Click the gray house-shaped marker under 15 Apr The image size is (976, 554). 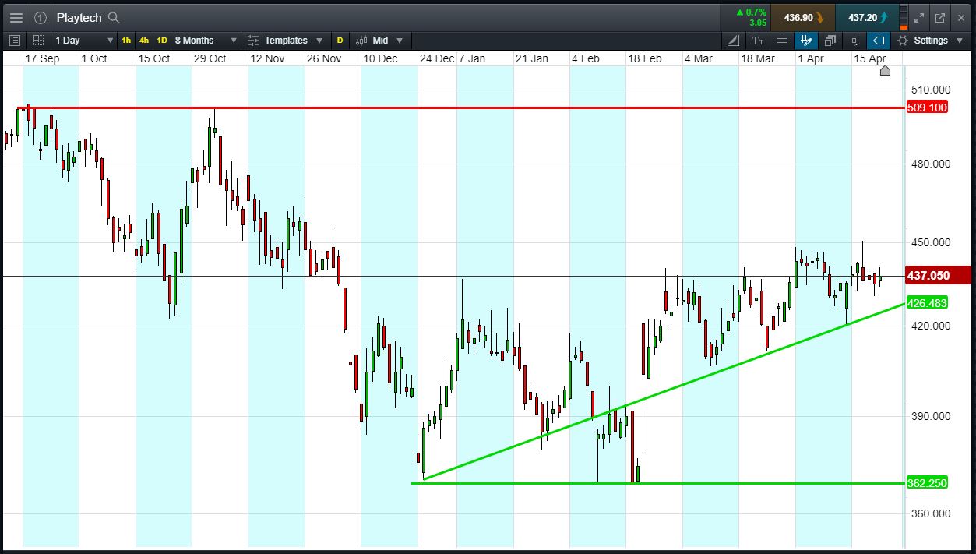point(885,71)
